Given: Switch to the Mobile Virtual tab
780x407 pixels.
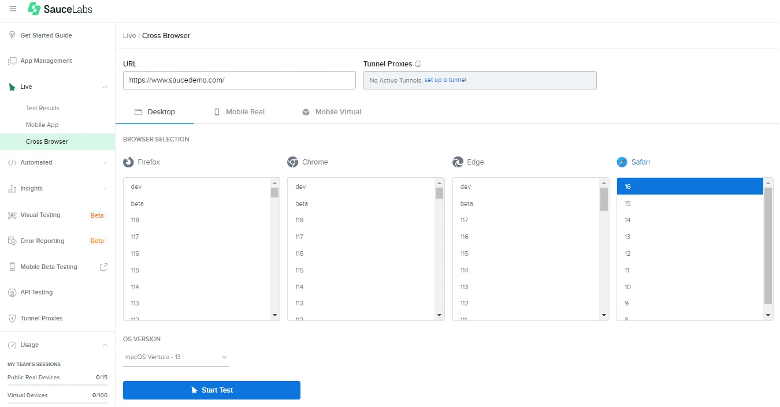Looking at the screenshot, I should tap(332, 111).
